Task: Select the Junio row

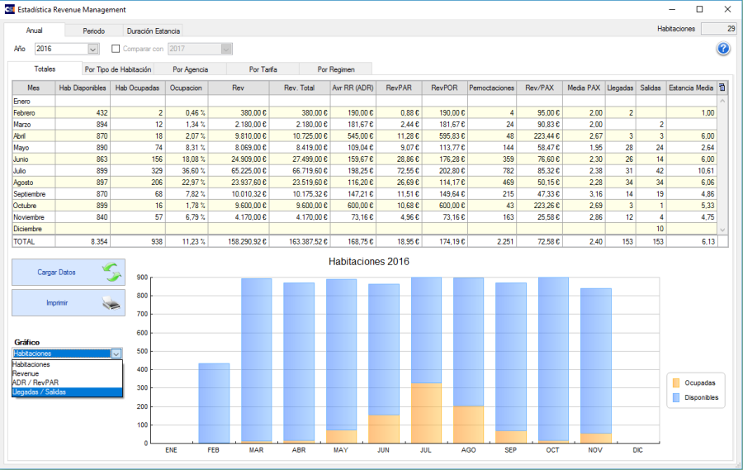Action: tap(365, 159)
